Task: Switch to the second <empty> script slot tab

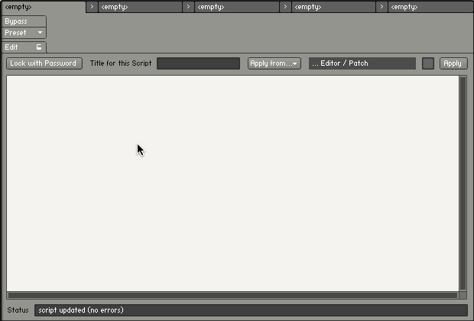Action: tap(140, 7)
